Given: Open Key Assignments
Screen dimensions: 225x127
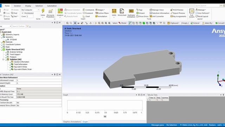Looking at the screenshot, I should tap(178, 17).
